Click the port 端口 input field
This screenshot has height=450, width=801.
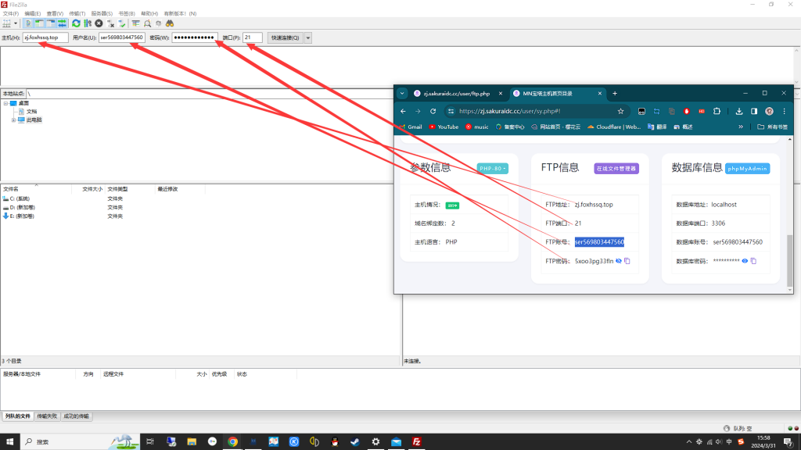tap(253, 37)
